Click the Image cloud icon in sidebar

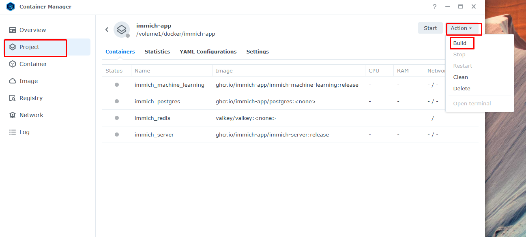tap(13, 81)
